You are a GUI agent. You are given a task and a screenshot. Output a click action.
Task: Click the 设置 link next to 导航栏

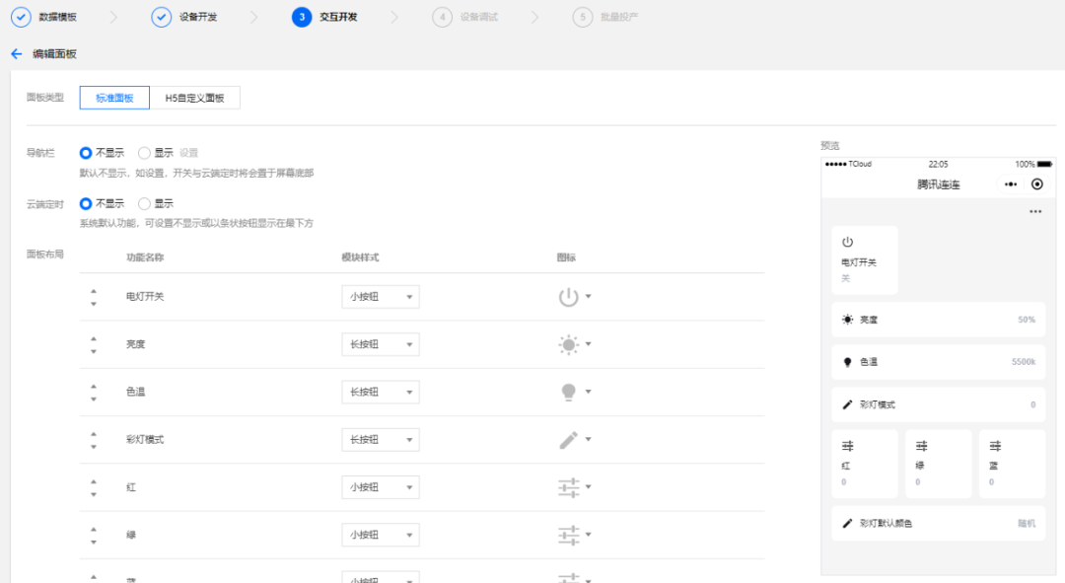[188, 153]
